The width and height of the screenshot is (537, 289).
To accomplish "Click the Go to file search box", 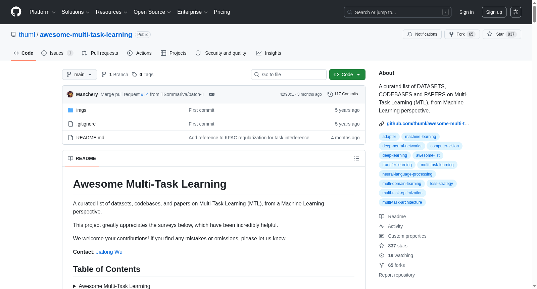I will [289, 75].
